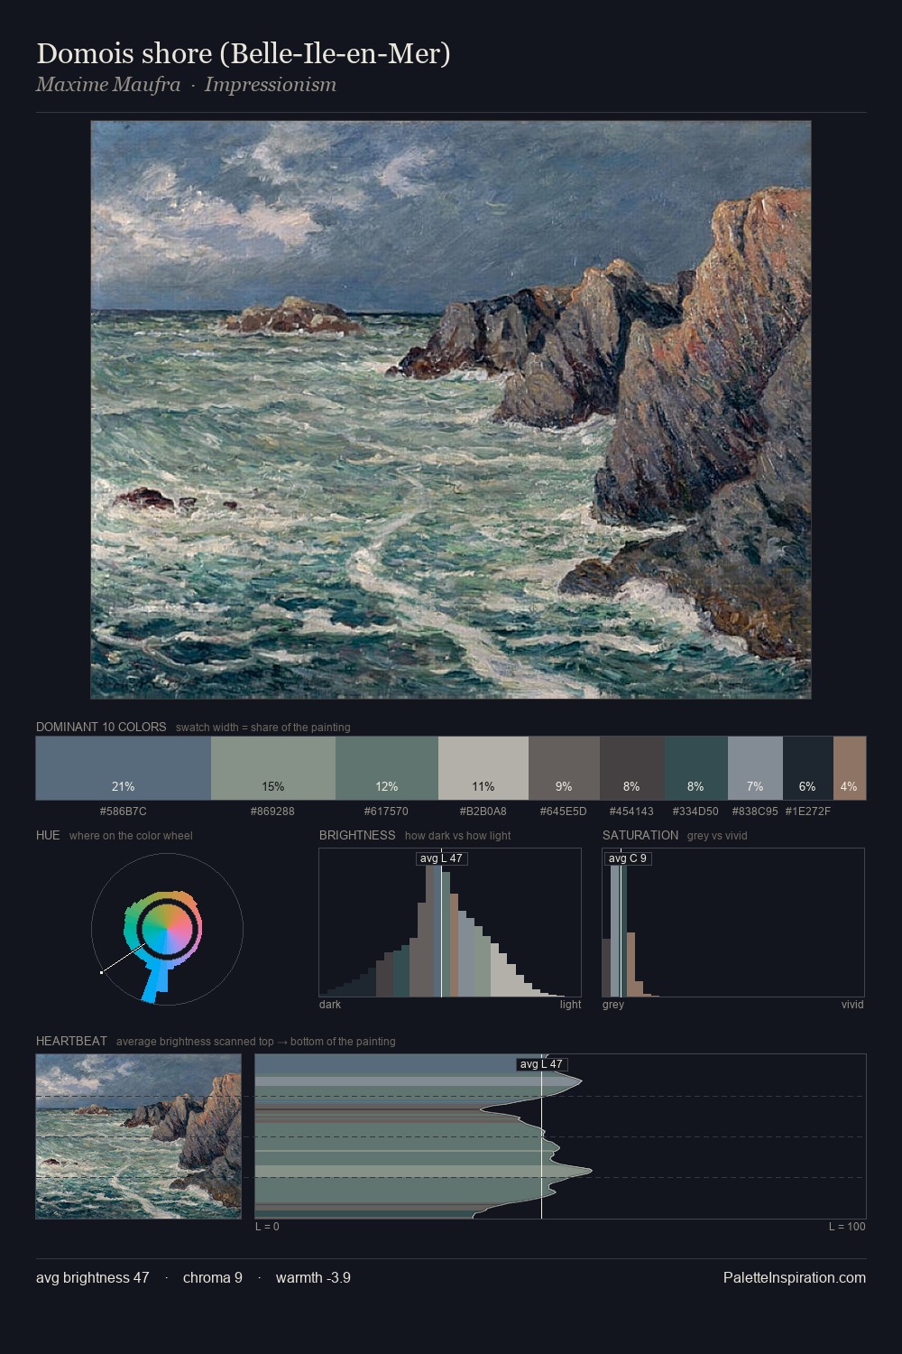The width and height of the screenshot is (902, 1354).
Task: Click the 'BRIGHTNESS' section heading
Action: tap(357, 835)
